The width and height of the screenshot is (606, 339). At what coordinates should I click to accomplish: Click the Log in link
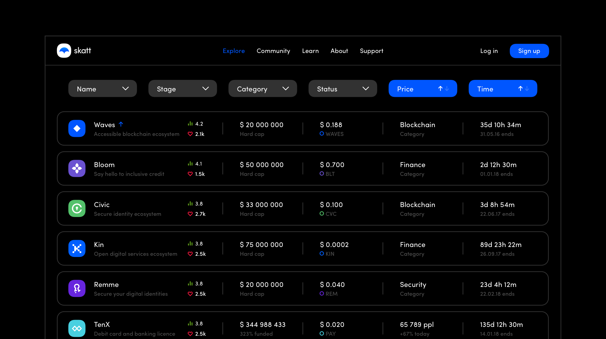click(x=489, y=51)
